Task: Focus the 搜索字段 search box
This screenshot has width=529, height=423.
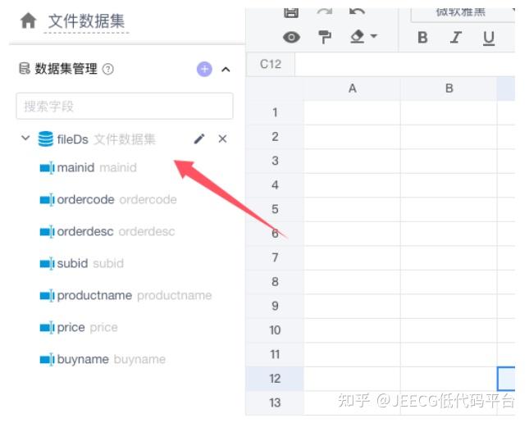Action: 125,106
